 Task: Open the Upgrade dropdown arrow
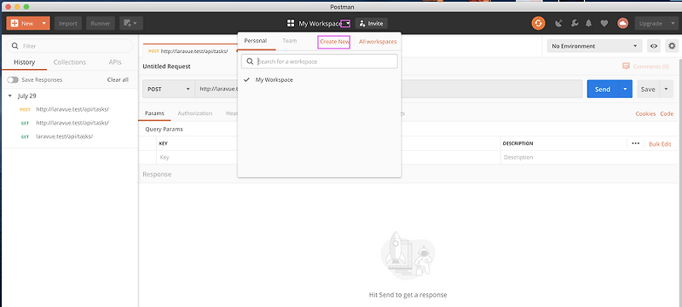673,24
